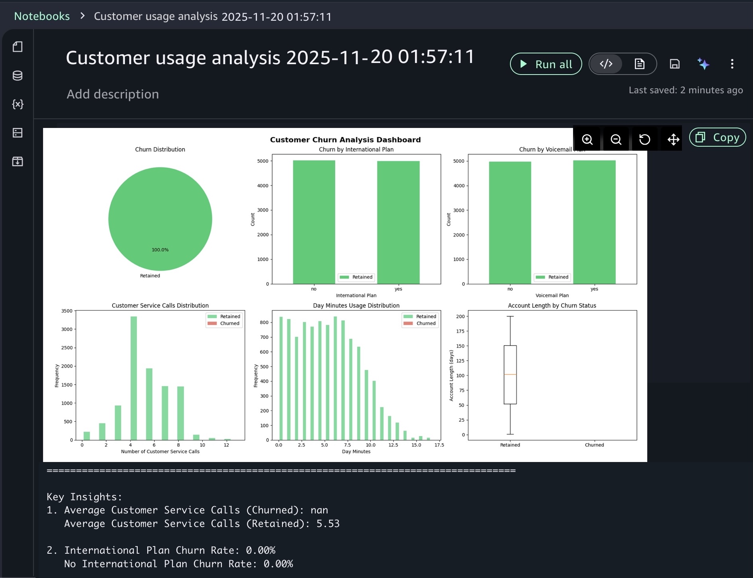The image size is (753, 578).
Task: Click the Add description field
Action: point(113,94)
